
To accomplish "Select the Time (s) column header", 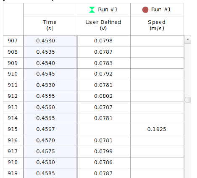I will click(x=50, y=26).
